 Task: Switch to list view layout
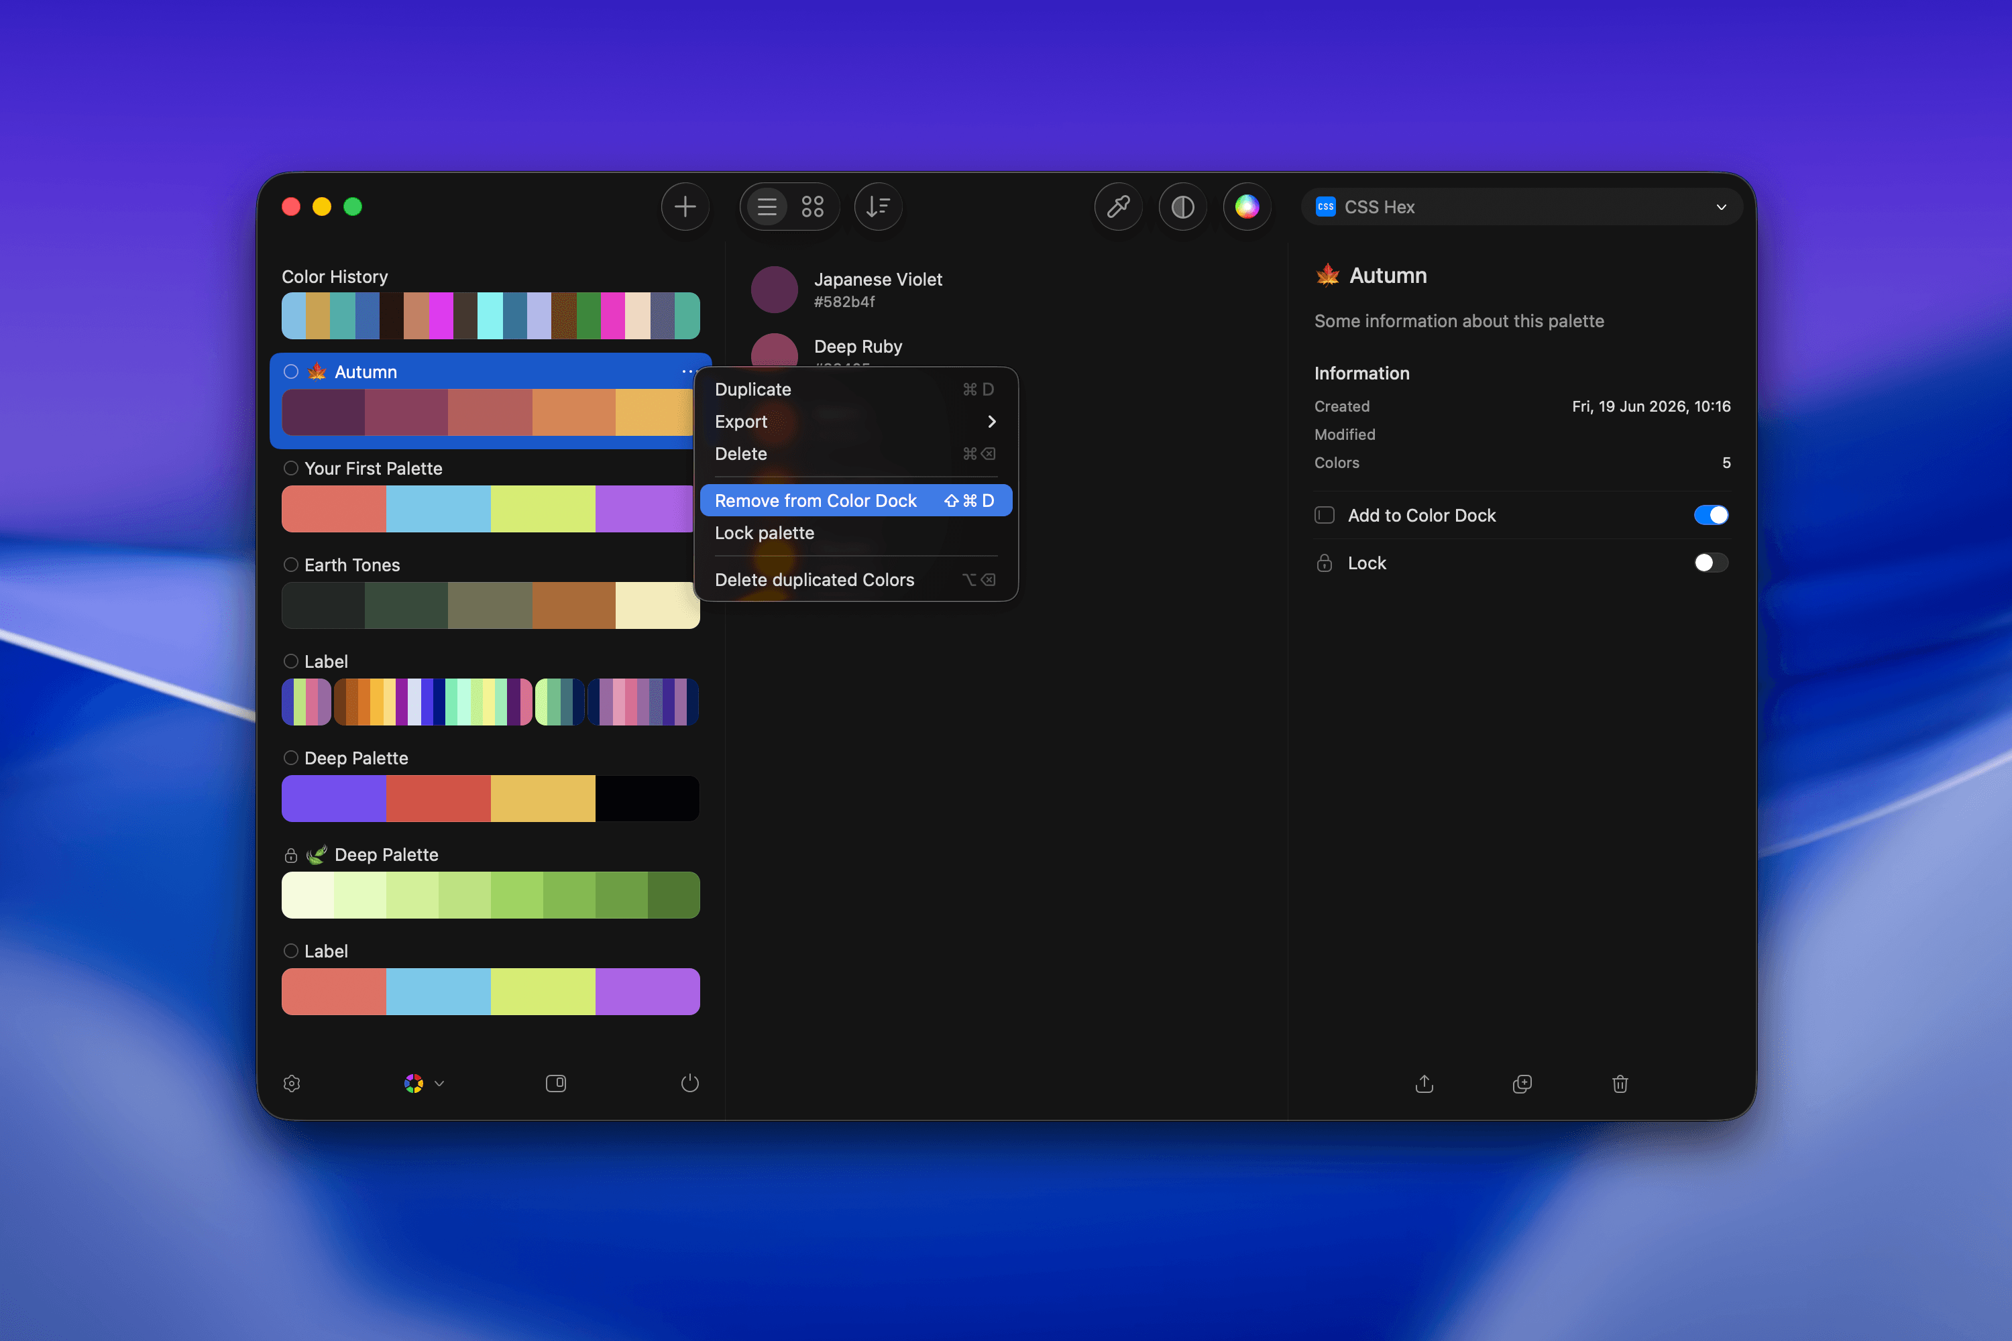767,206
